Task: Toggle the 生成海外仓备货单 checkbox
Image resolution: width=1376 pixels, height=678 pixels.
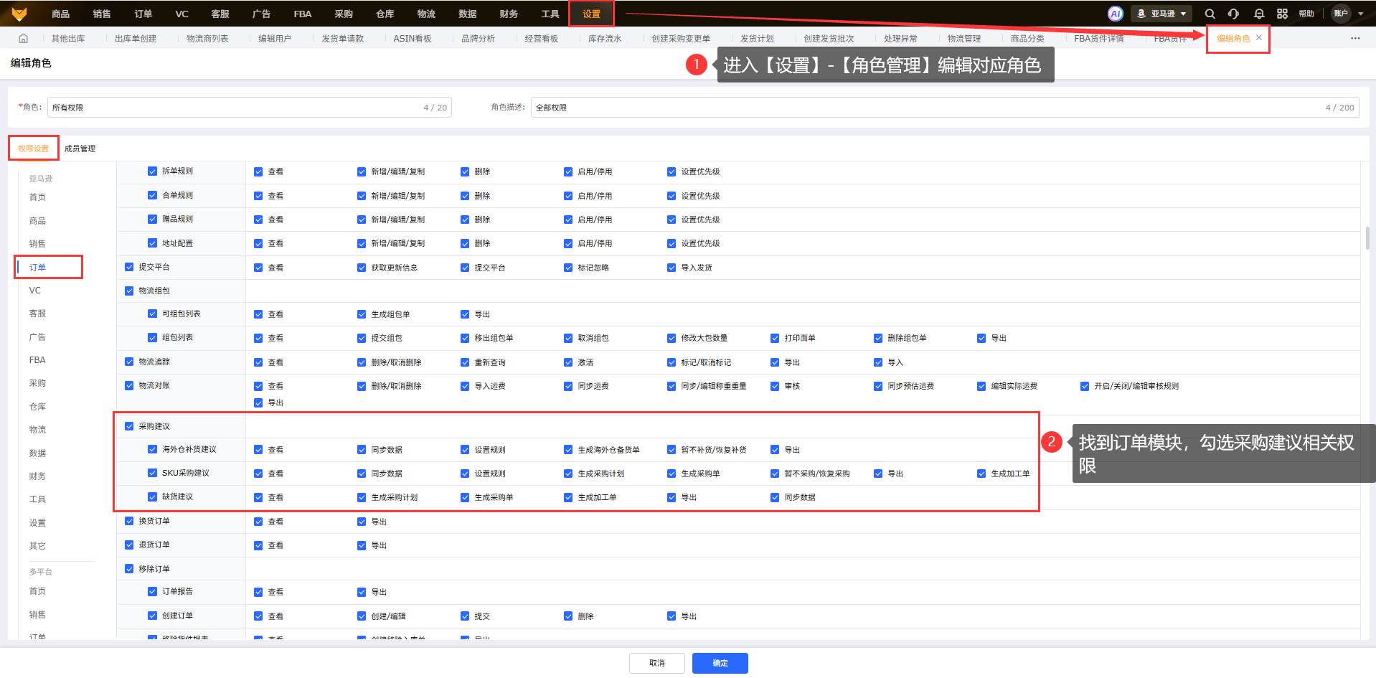Action: [568, 450]
